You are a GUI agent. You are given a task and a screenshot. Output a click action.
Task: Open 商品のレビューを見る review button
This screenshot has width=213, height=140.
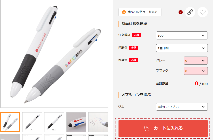click(140, 12)
